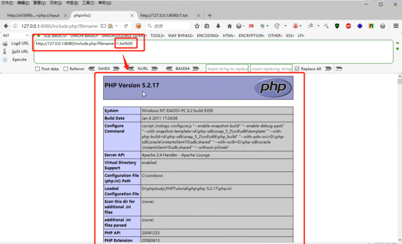Run the replace arrow after Replace All

point(328,69)
